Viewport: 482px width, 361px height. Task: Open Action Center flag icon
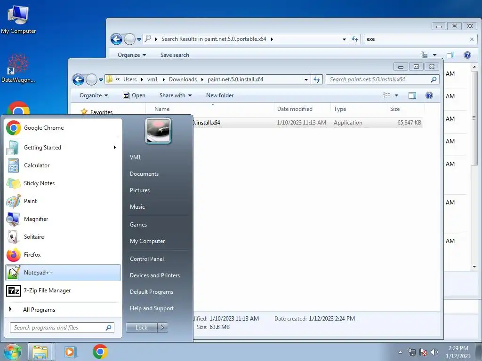(423, 352)
